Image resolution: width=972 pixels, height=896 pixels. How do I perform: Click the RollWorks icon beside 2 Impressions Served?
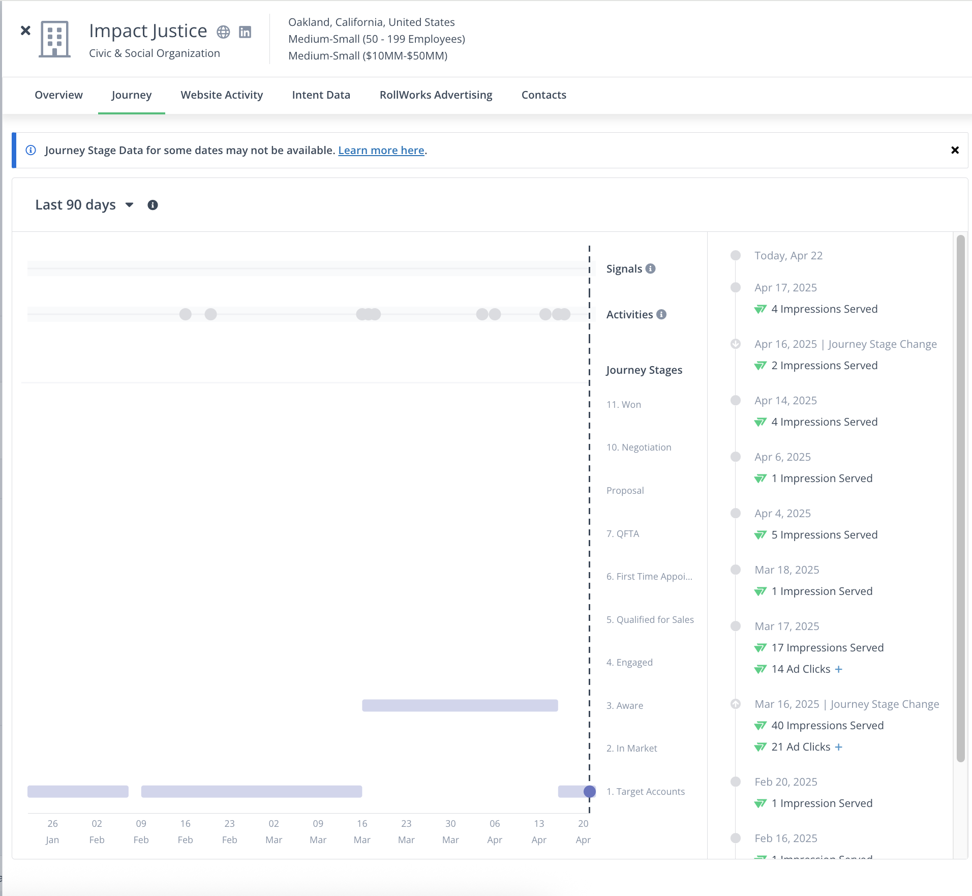[x=760, y=366]
